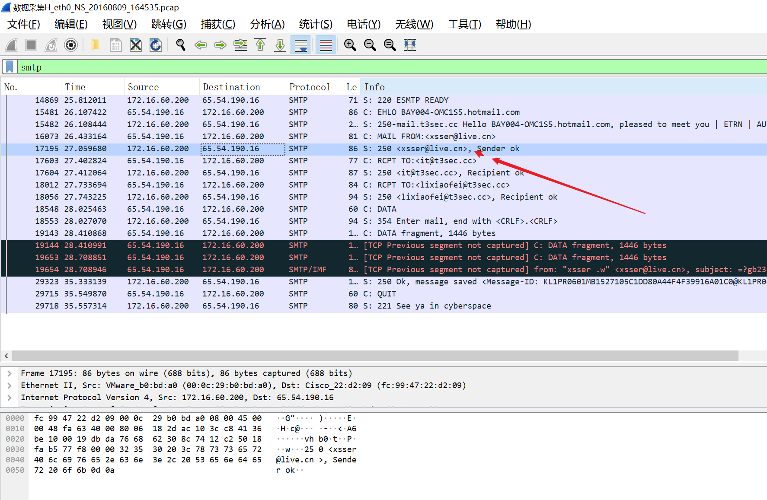Open the filter bookmark icon
767x500 pixels.
click(10, 67)
